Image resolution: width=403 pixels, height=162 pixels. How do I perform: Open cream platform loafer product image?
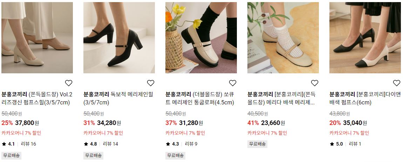[201, 38]
